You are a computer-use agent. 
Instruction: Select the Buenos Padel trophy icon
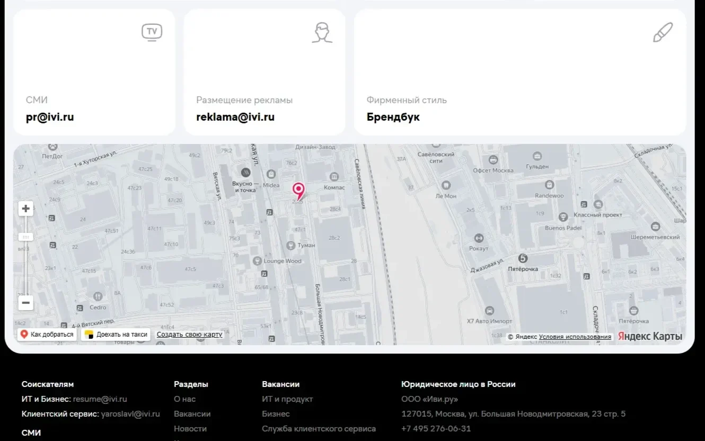tap(563, 217)
